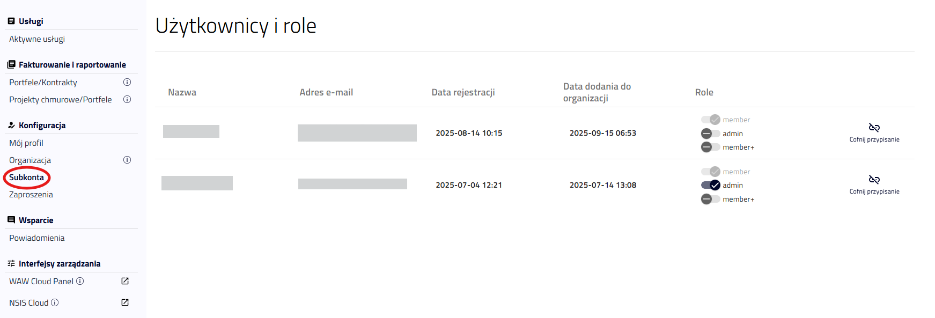Click the unlink icon for the second user row
The height and width of the screenshot is (318, 935).
coord(874,180)
